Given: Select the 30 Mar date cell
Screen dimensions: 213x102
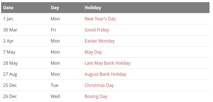Looking at the screenshot, I should (10, 30).
